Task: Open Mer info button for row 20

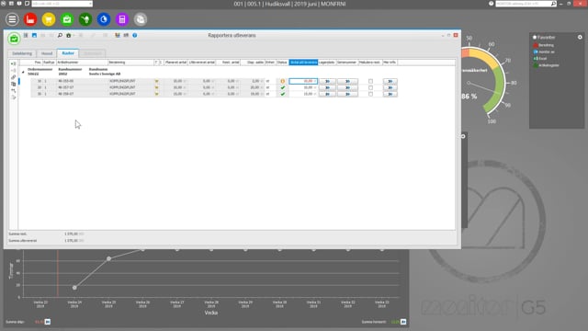Action: pyautogui.click(x=390, y=87)
